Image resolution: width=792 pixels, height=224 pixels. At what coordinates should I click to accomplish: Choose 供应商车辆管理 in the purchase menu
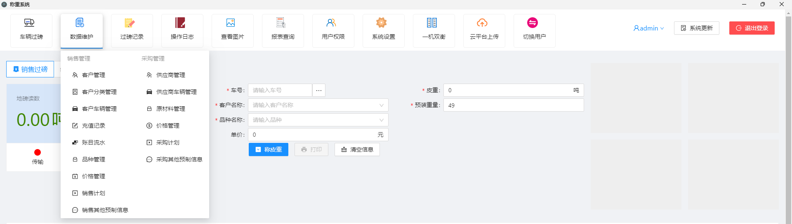176,92
